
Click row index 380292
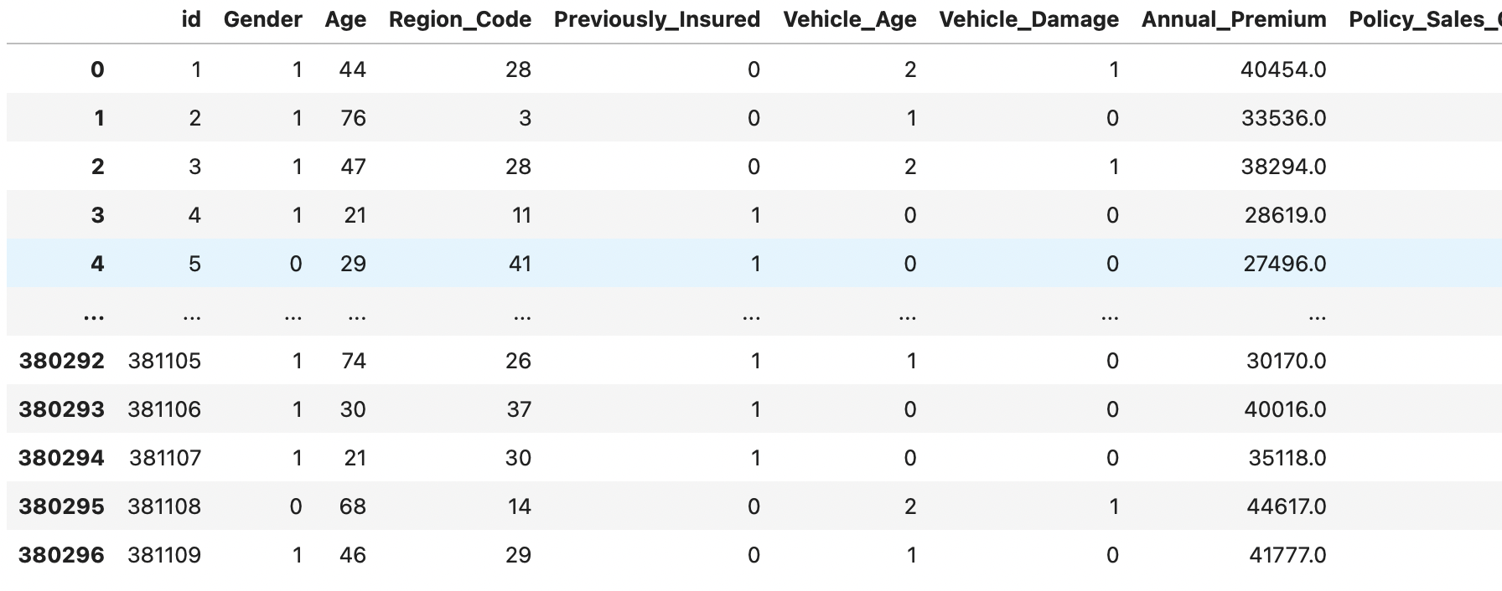tap(62, 361)
